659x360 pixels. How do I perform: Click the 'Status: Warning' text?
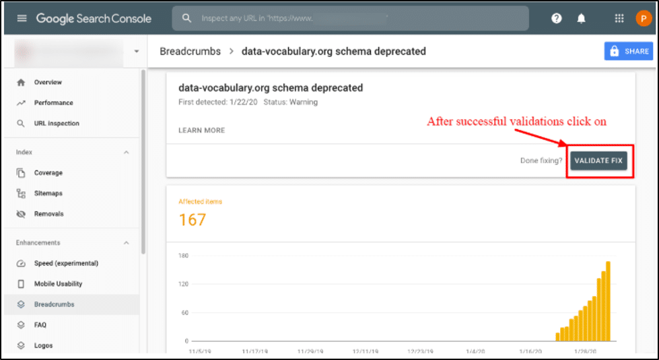[x=290, y=102]
